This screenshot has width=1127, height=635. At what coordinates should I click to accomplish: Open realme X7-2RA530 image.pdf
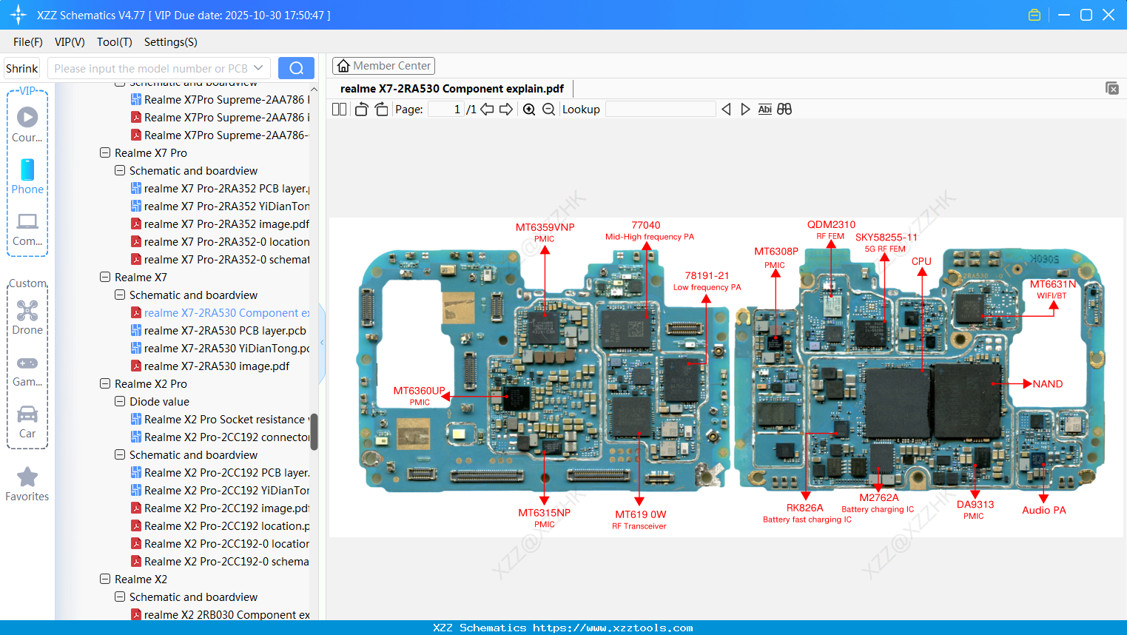tap(210, 366)
